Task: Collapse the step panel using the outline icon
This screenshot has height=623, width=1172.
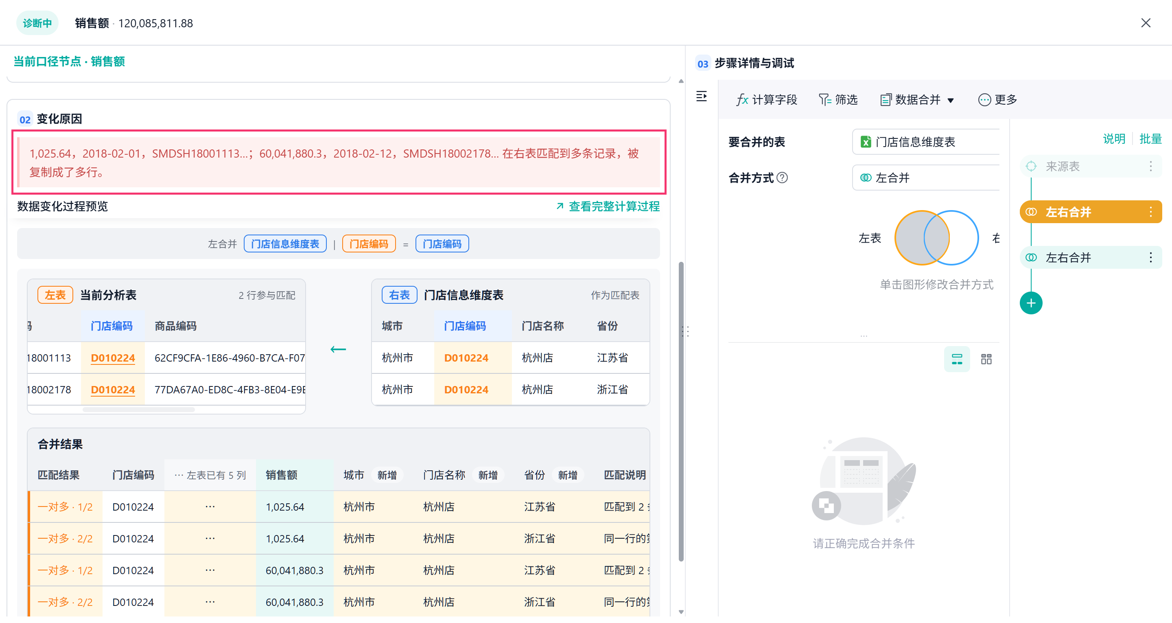Action: pyautogui.click(x=701, y=96)
